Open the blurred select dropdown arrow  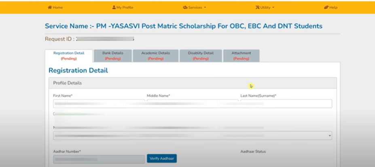[x=330, y=136]
